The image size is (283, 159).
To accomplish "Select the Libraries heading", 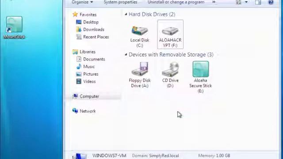I will tap(88, 52).
